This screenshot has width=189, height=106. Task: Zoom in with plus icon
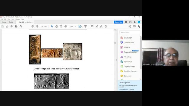pyautogui.click(x=66, y=26)
